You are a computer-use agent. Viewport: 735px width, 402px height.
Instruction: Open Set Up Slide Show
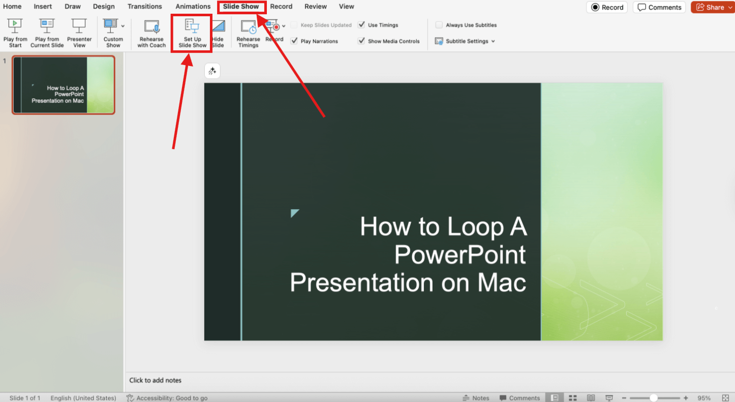[193, 33]
